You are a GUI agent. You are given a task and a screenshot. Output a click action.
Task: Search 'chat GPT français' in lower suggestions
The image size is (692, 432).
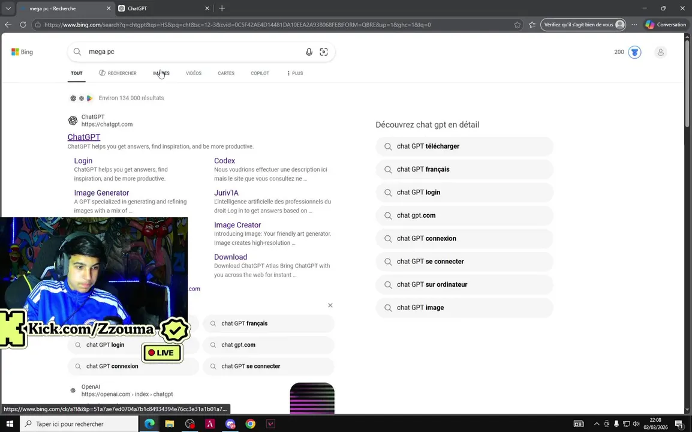[x=268, y=323]
